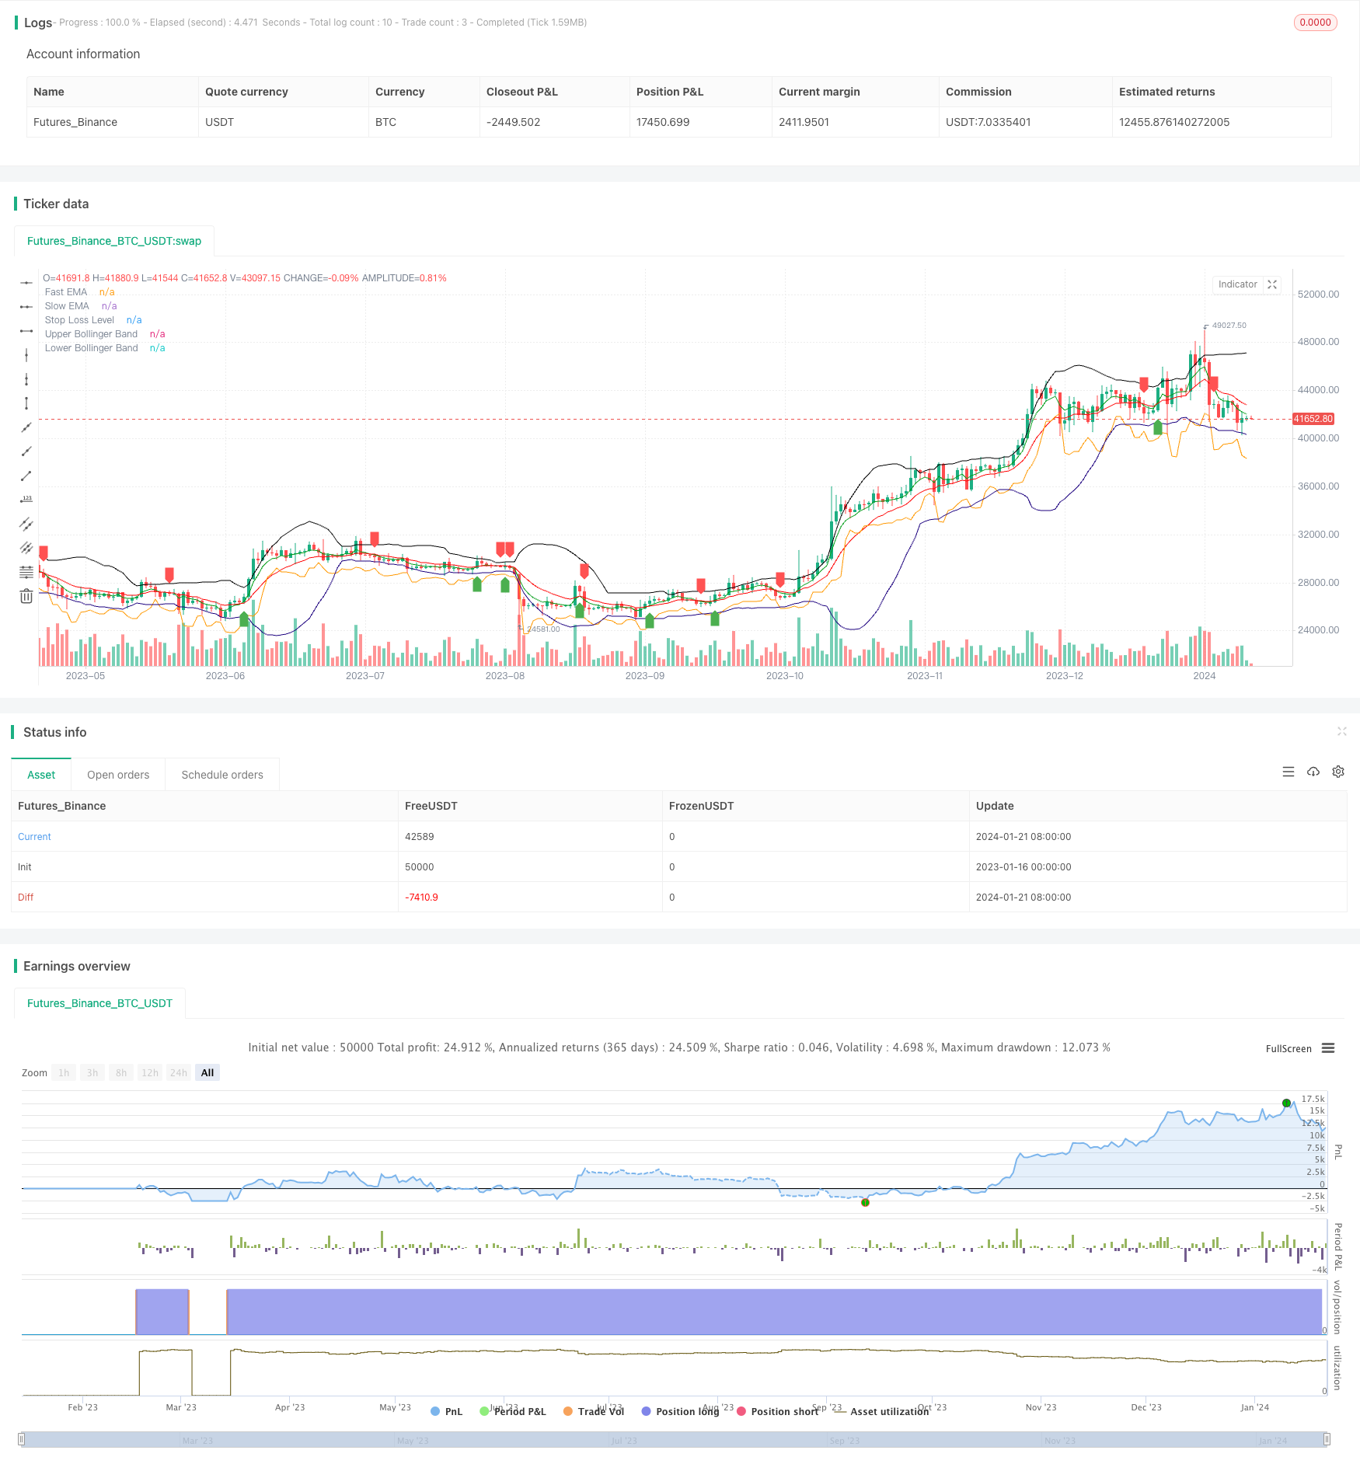The width and height of the screenshot is (1360, 1471).
Task: Switch to the Open orders tab
Action: point(118,775)
